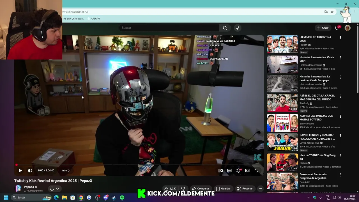
Task: Open more actions three-dot menu below video
Action: click(260, 189)
